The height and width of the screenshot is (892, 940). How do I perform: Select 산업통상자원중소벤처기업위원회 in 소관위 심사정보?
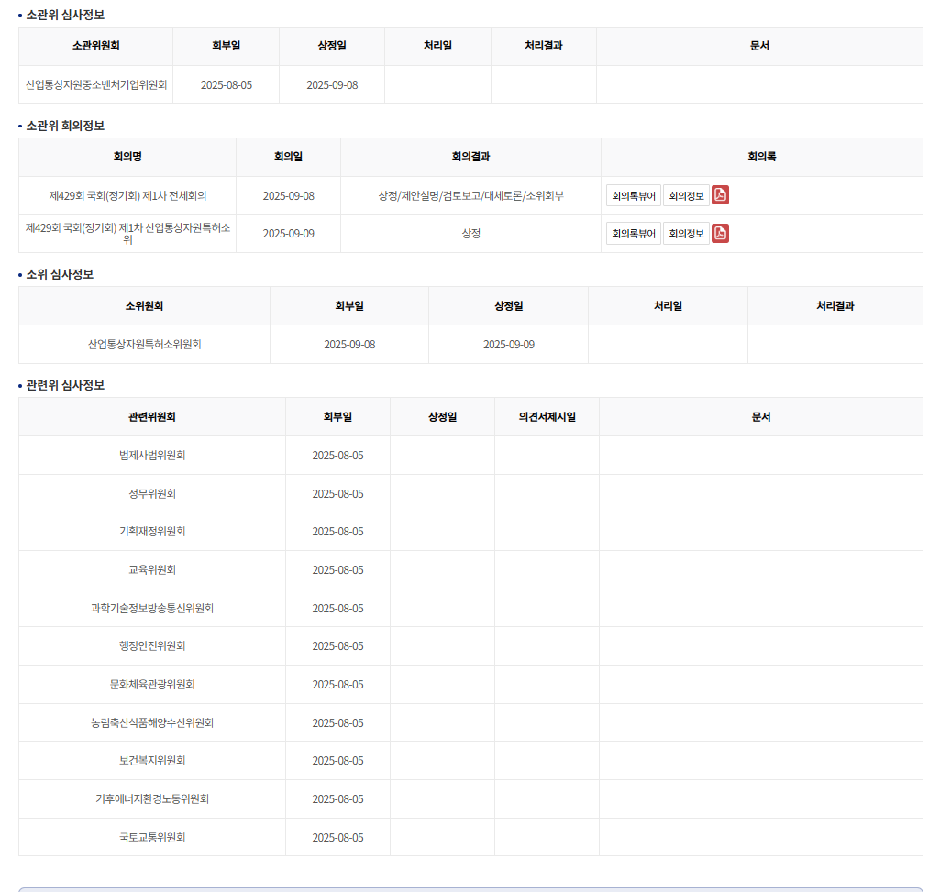[x=96, y=84]
